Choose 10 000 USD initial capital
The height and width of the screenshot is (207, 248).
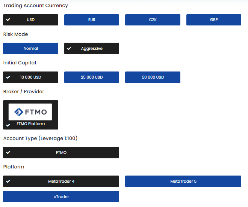point(30,77)
